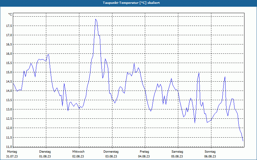Click the 01.08.23 date label
The height and width of the screenshot is (160, 257).
click(x=45, y=156)
